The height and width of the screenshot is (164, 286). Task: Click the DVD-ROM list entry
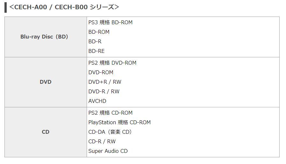click(101, 72)
